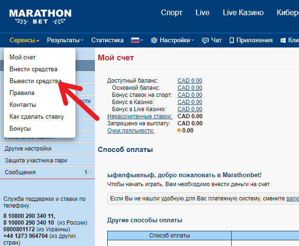This screenshot has width=299, height=246.
Task: Click the loyalty points coin icon
Action: pos(179,131)
